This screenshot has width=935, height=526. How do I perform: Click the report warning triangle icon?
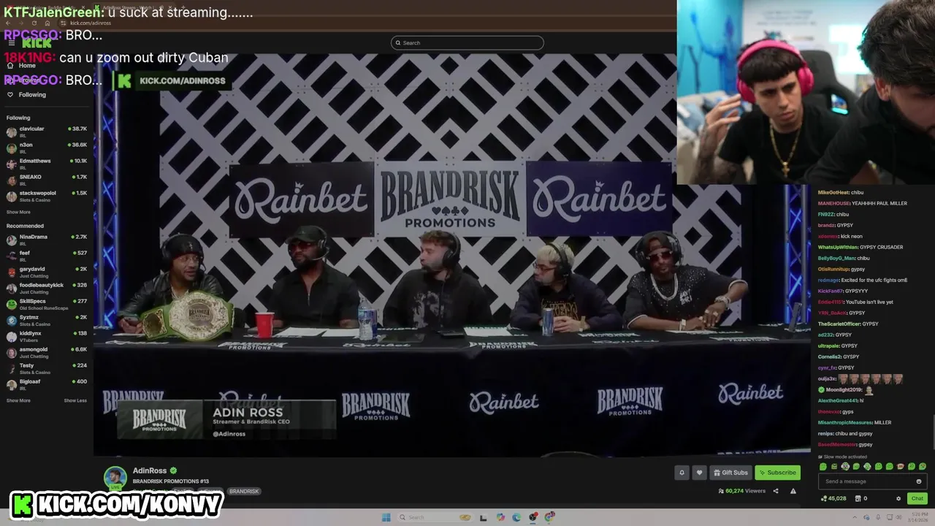click(x=793, y=491)
